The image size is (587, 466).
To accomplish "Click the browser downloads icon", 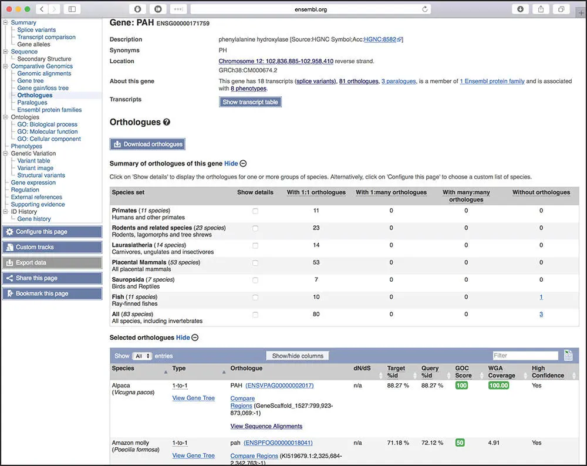I will coord(520,9).
